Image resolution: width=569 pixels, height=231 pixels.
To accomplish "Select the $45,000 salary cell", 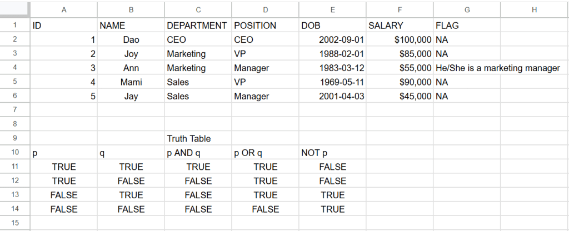I will click(x=400, y=96).
